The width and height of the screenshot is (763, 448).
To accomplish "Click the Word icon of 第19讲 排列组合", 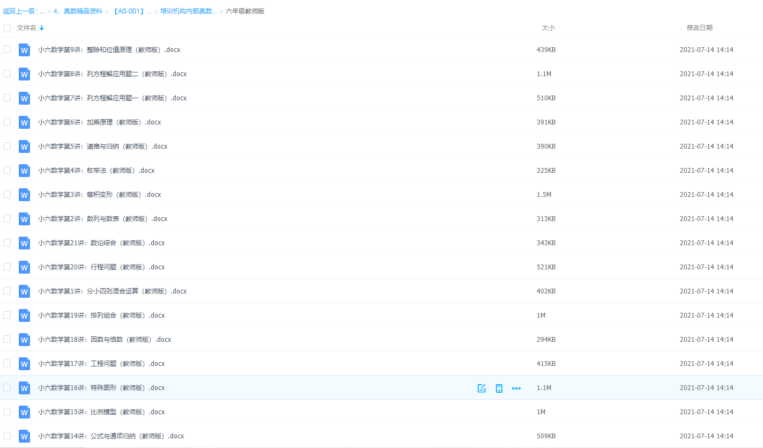I will click(24, 315).
